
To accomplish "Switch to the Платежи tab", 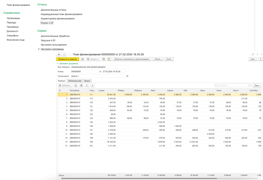I will coord(61,81).
